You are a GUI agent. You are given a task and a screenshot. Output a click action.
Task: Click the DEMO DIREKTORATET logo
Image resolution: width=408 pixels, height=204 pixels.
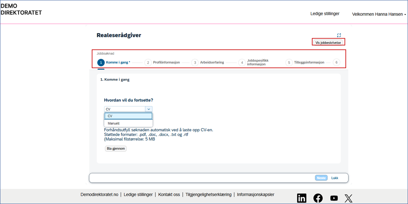click(x=21, y=9)
